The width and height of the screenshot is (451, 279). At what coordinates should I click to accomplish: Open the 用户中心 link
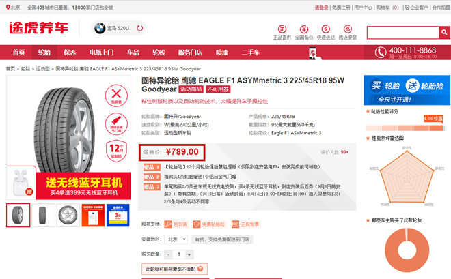coord(363,8)
